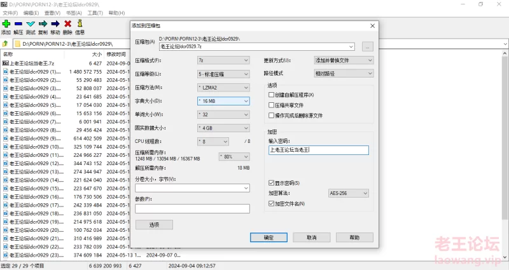
Task: Open the path mode (路径模式) dropdown
Action: (x=344, y=74)
